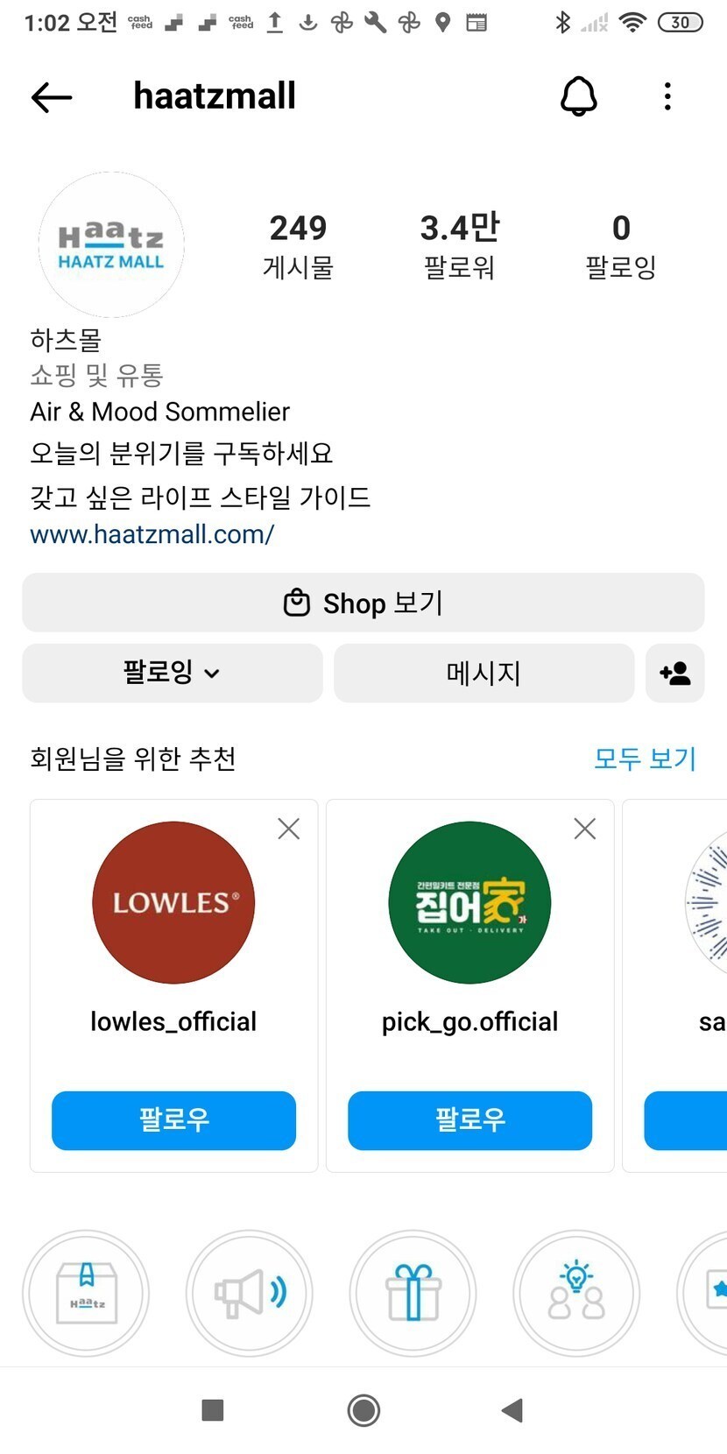The height and width of the screenshot is (1454, 727).
Task: Open the Haatz Mall profile picture
Action: pos(111,245)
